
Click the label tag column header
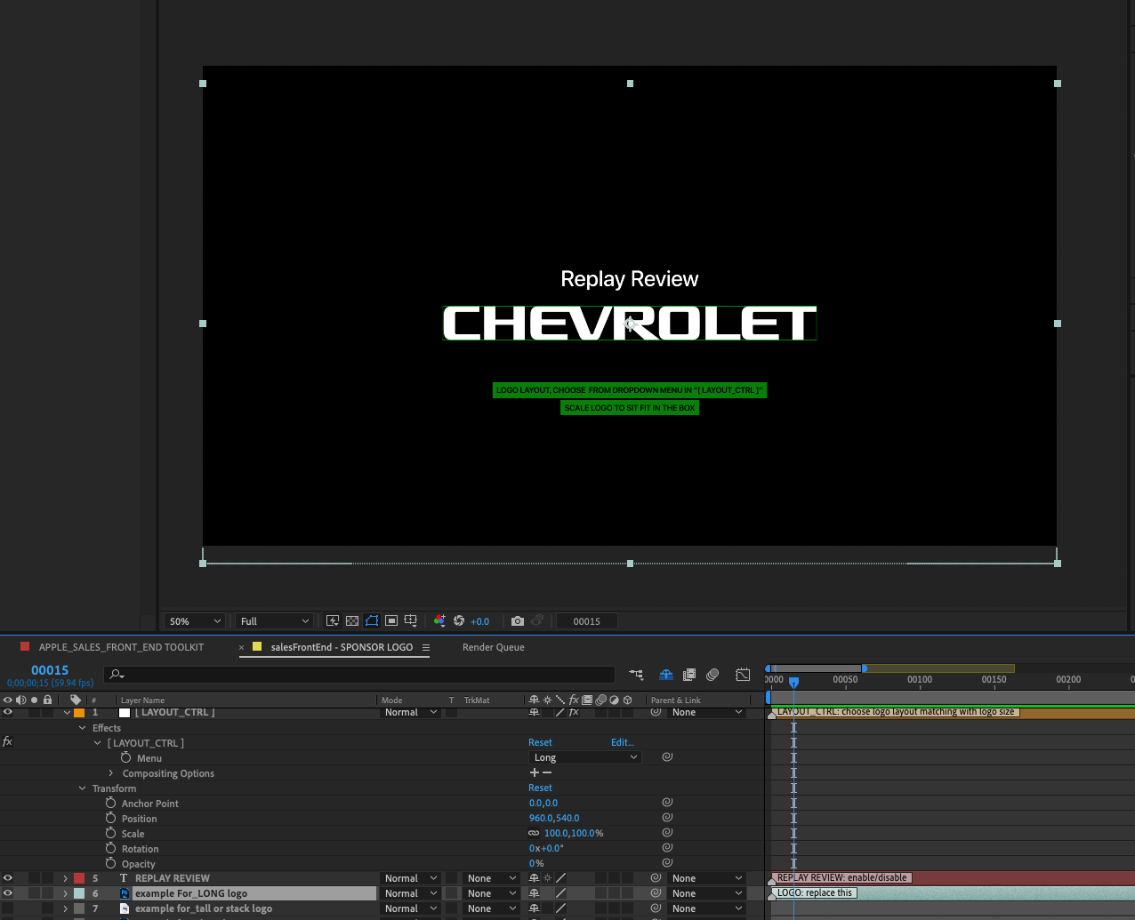pyautogui.click(x=76, y=700)
